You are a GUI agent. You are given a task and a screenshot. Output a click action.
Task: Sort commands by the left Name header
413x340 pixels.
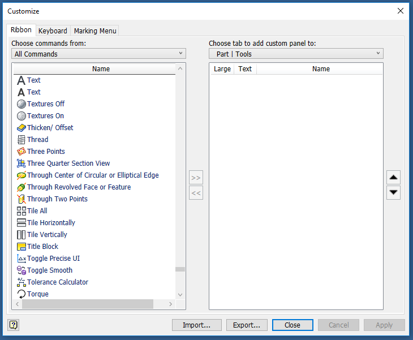94,69
